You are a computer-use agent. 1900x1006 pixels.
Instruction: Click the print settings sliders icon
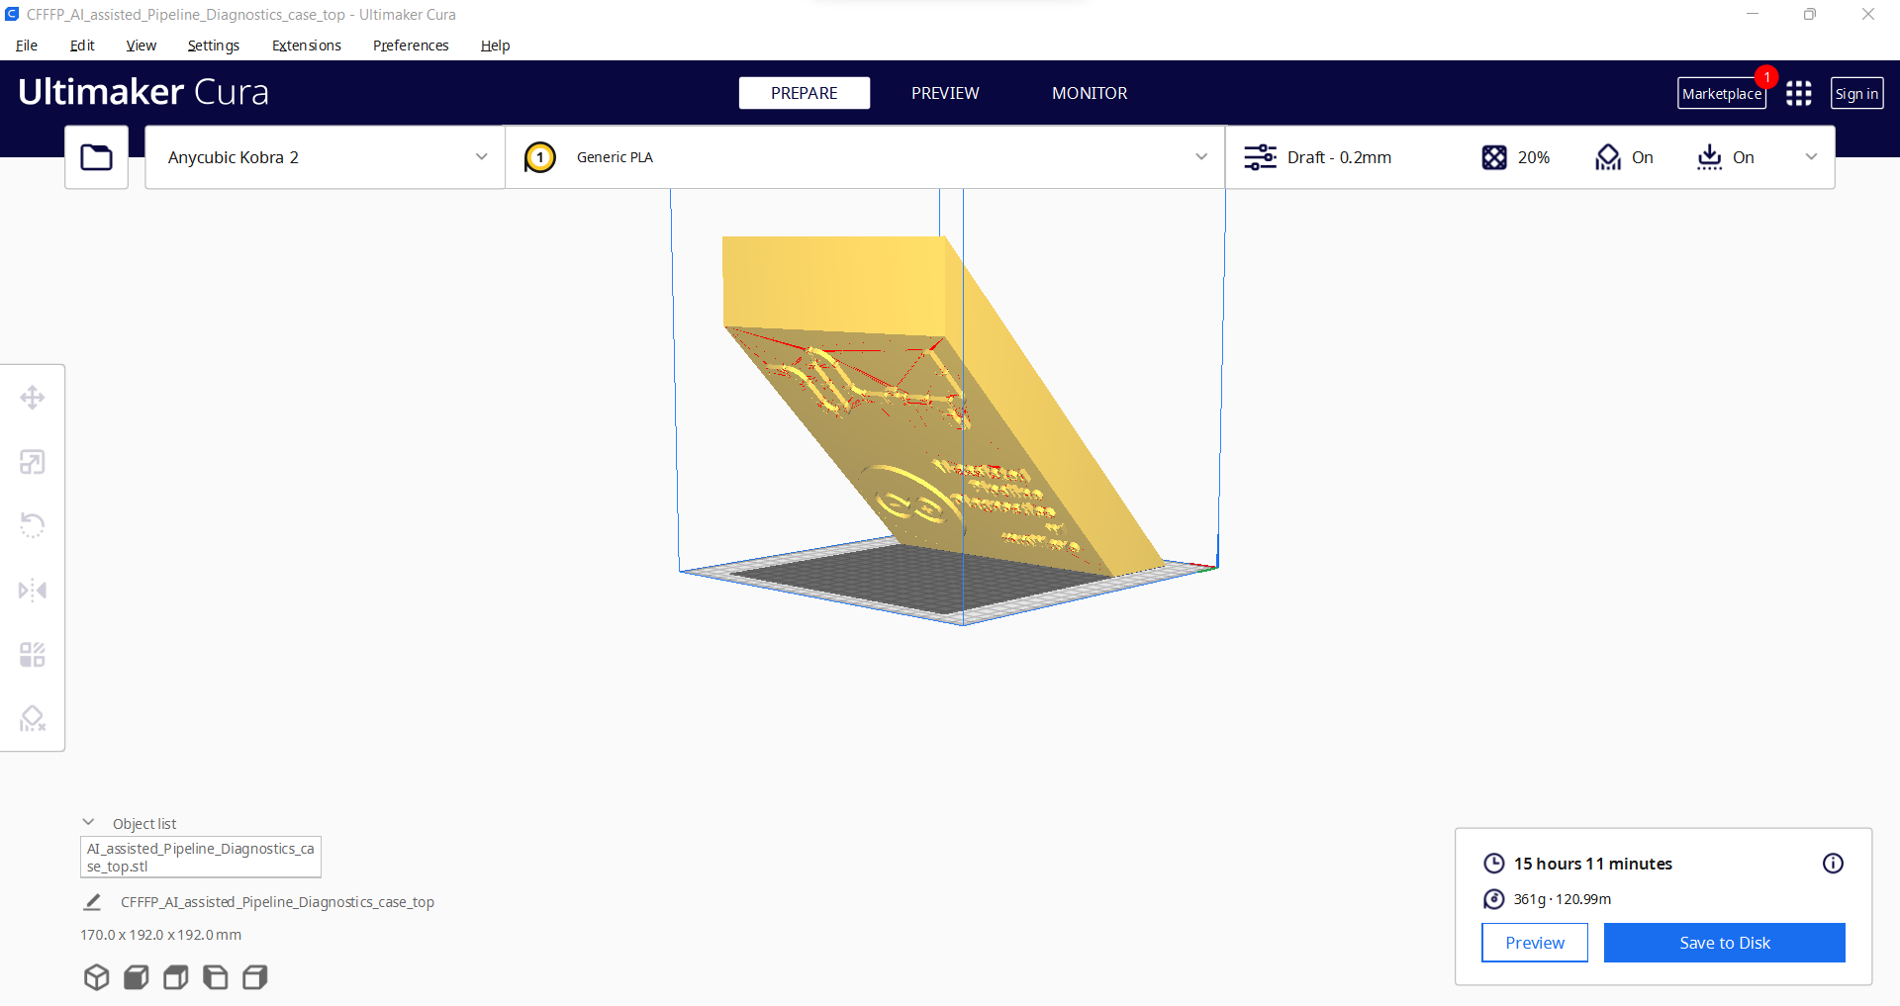click(x=1260, y=157)
